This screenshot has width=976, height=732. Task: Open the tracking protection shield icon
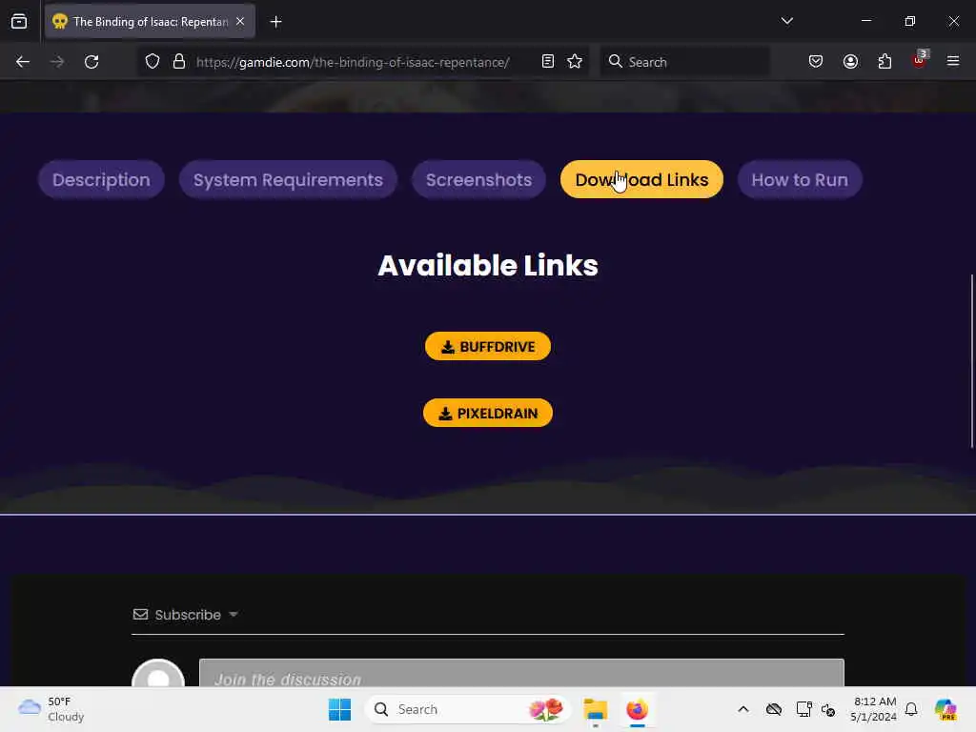tap(152, 62)
